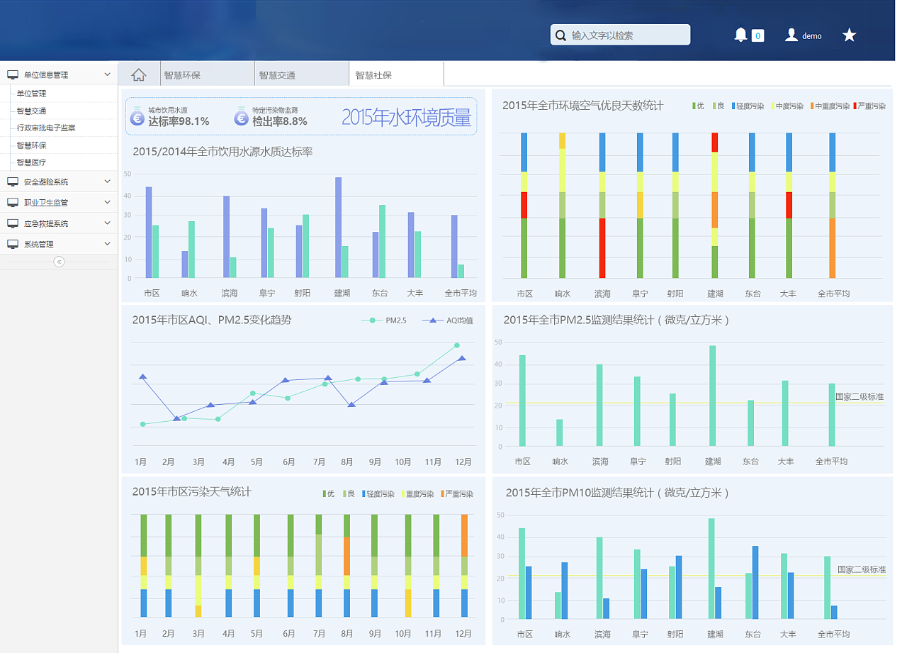907x653 pixels.
Task: Open the demo user profile icon
Action: [791, 35]
